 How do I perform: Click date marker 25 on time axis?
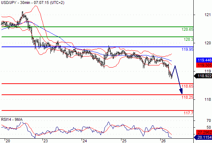click(124, 141)
